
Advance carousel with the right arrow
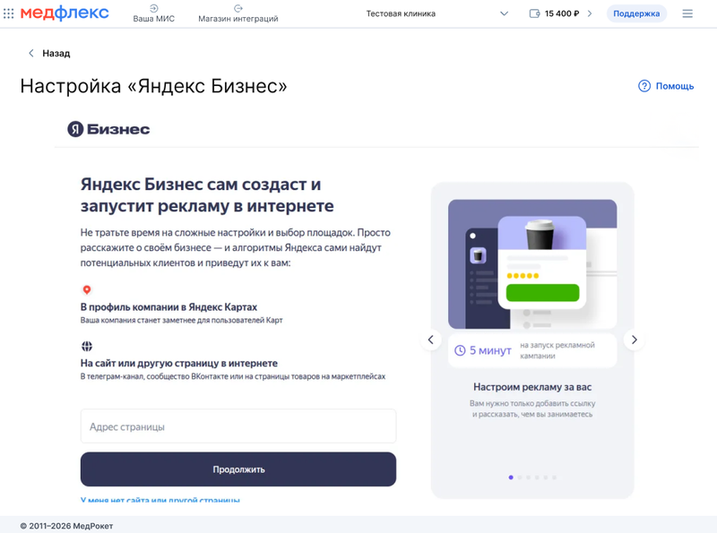click(x=634, y=340)
